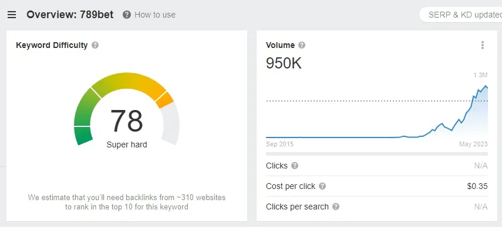Click the Cost per click help icon
The image size is (502, 227).
(x=322, y=186)
